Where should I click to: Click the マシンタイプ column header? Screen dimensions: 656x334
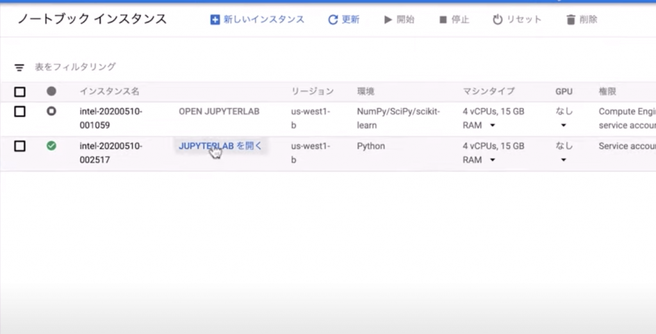coord(489,91)
